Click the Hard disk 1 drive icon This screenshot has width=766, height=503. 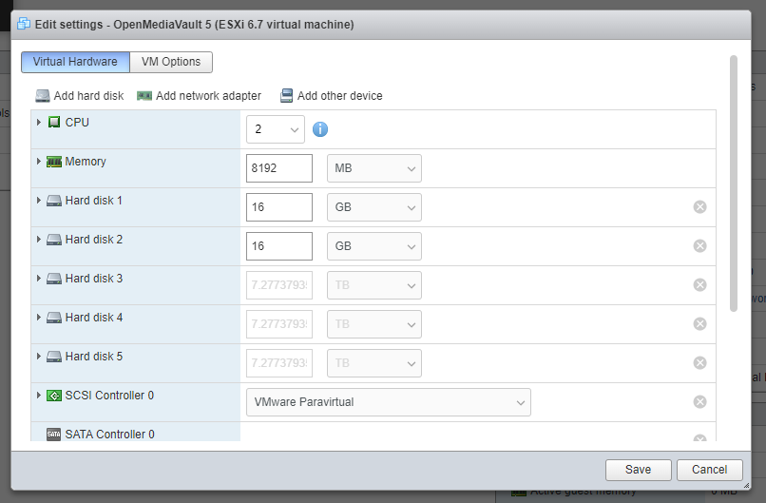(x=54, y=201)
